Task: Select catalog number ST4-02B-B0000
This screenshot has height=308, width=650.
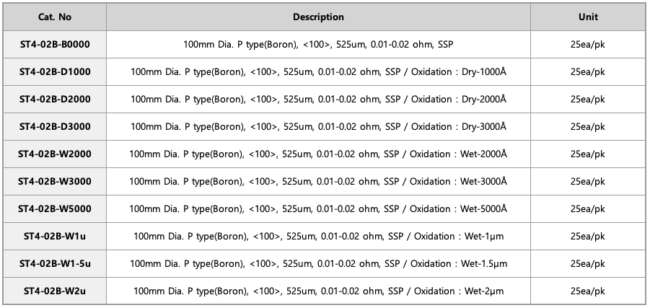Action: [55, 44]
